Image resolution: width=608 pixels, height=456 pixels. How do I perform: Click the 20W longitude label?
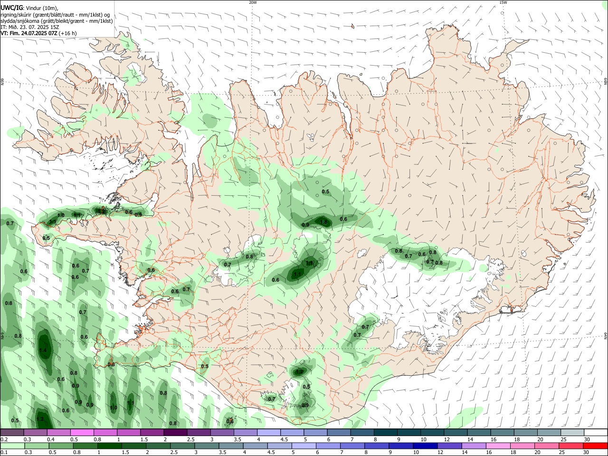[x=253, y=2]
